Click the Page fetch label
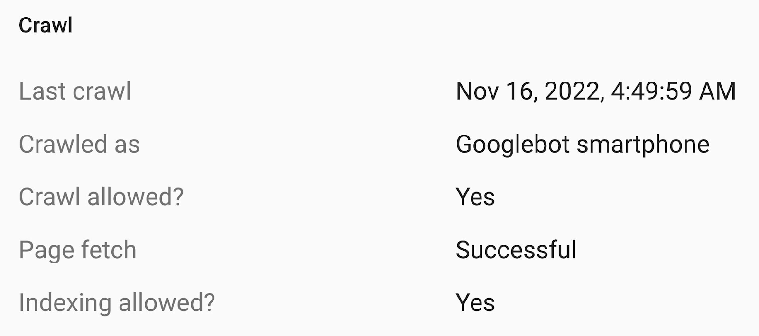759x336 pixels. [78, 250]
